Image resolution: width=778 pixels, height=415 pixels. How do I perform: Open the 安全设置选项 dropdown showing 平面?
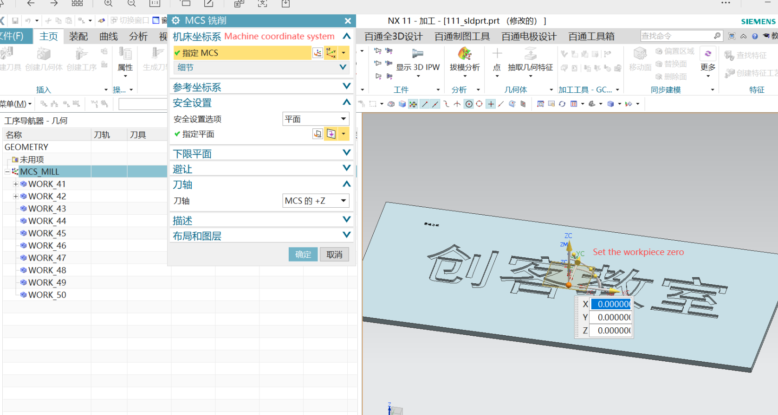coord(316,119)
